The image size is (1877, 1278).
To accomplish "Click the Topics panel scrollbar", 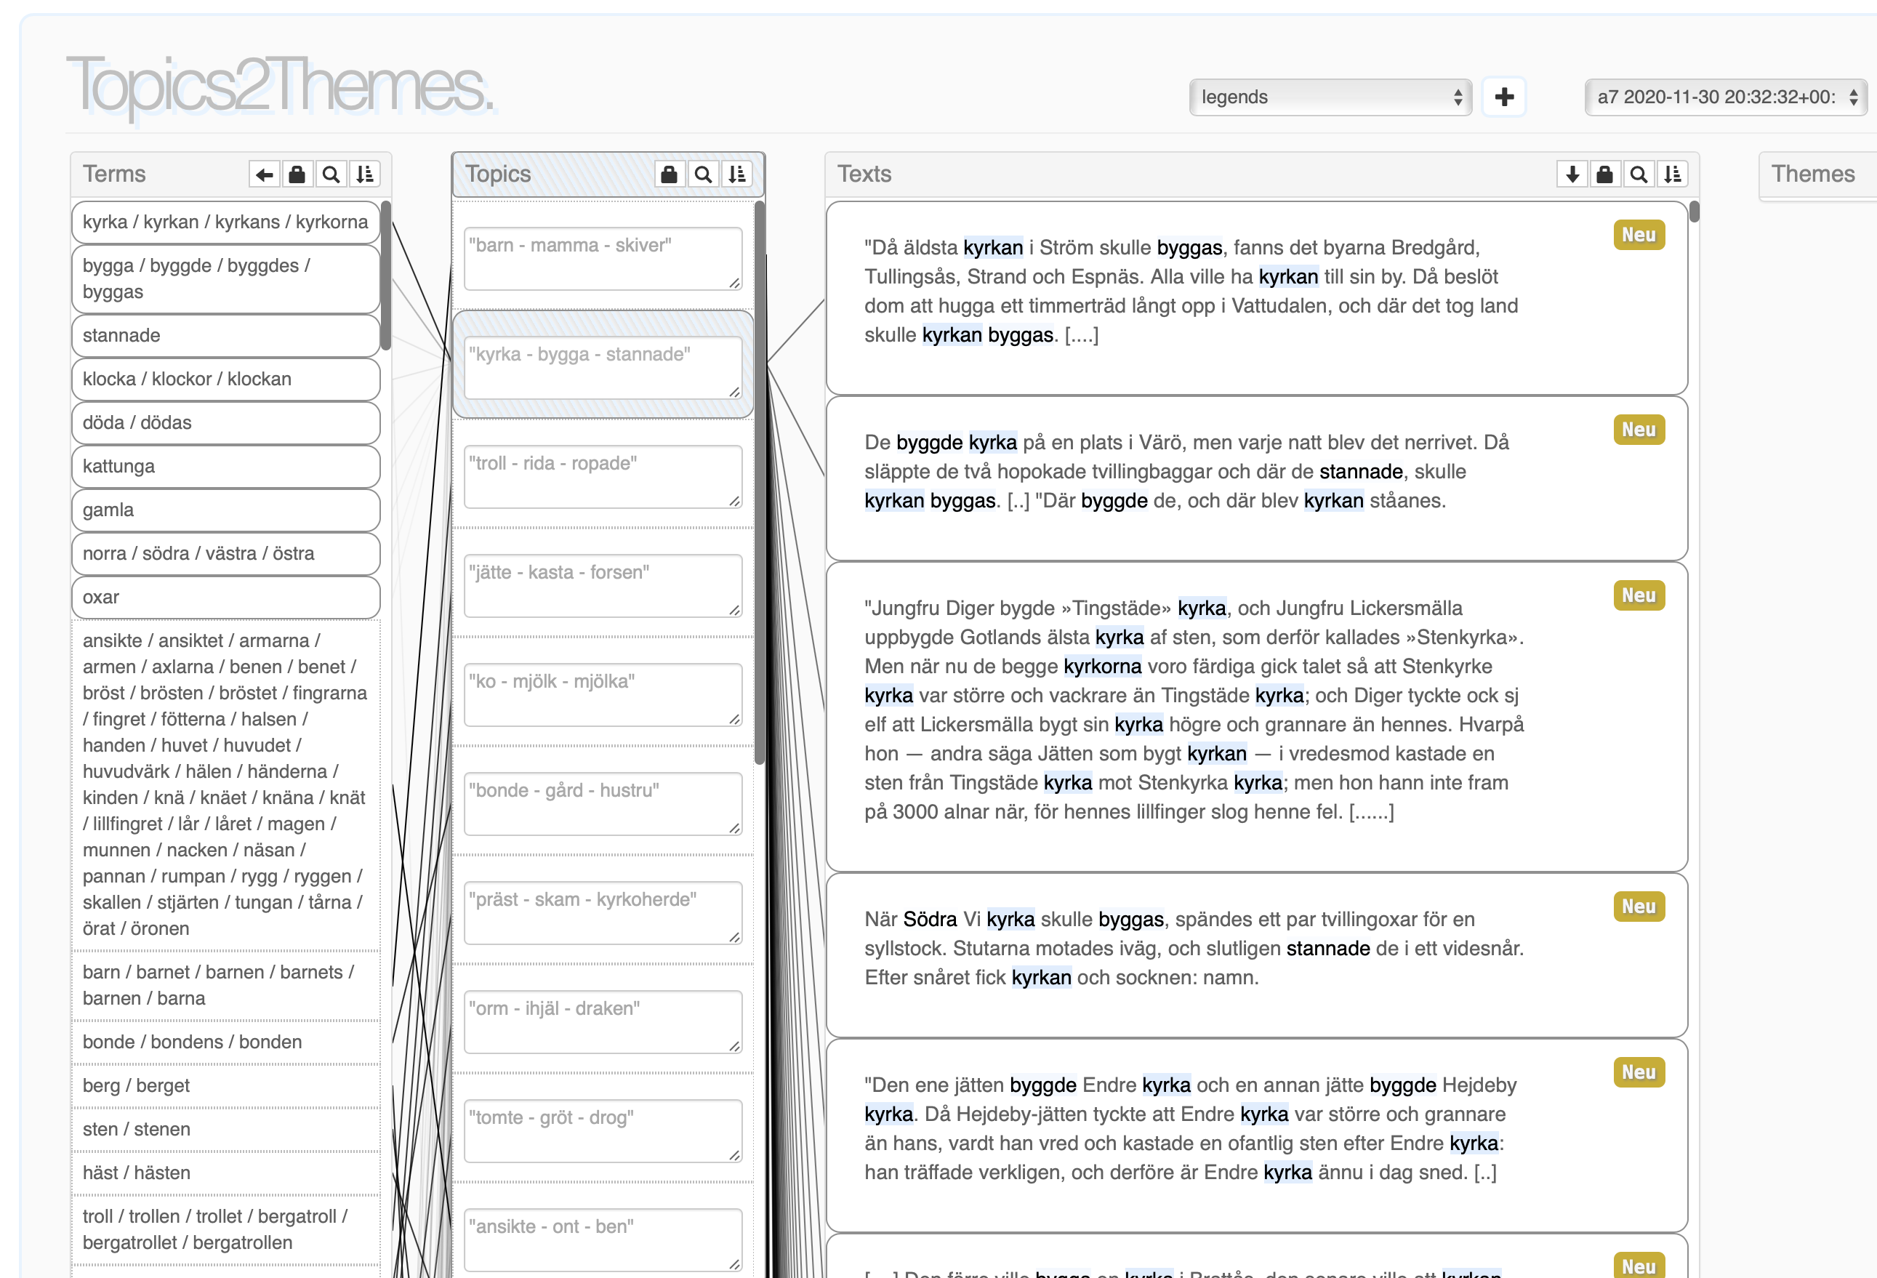I will (759, 485).
